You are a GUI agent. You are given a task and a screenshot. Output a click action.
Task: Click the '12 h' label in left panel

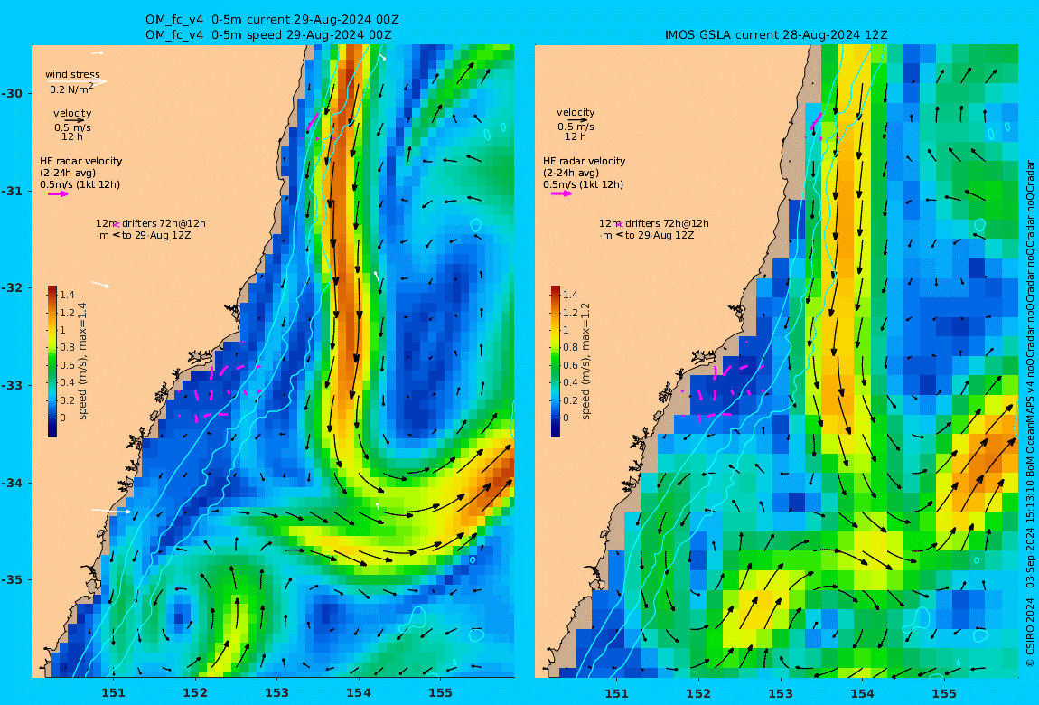[x=72, y=137]
